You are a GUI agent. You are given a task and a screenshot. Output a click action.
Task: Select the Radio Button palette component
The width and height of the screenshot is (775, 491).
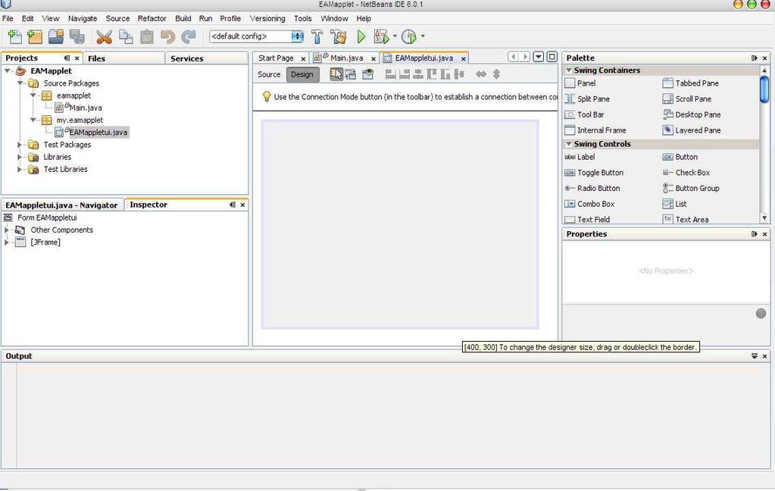592,189
